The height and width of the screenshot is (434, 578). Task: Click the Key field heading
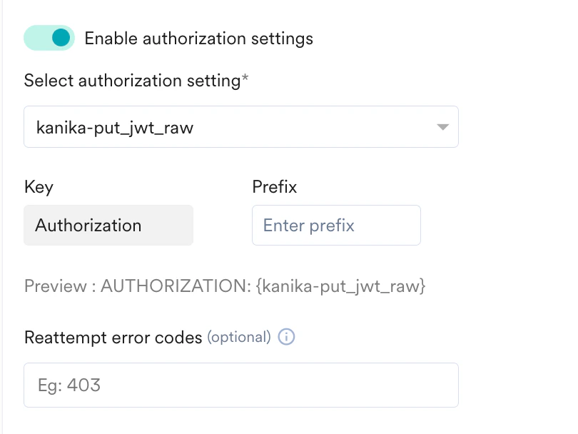tap(39, 187)
